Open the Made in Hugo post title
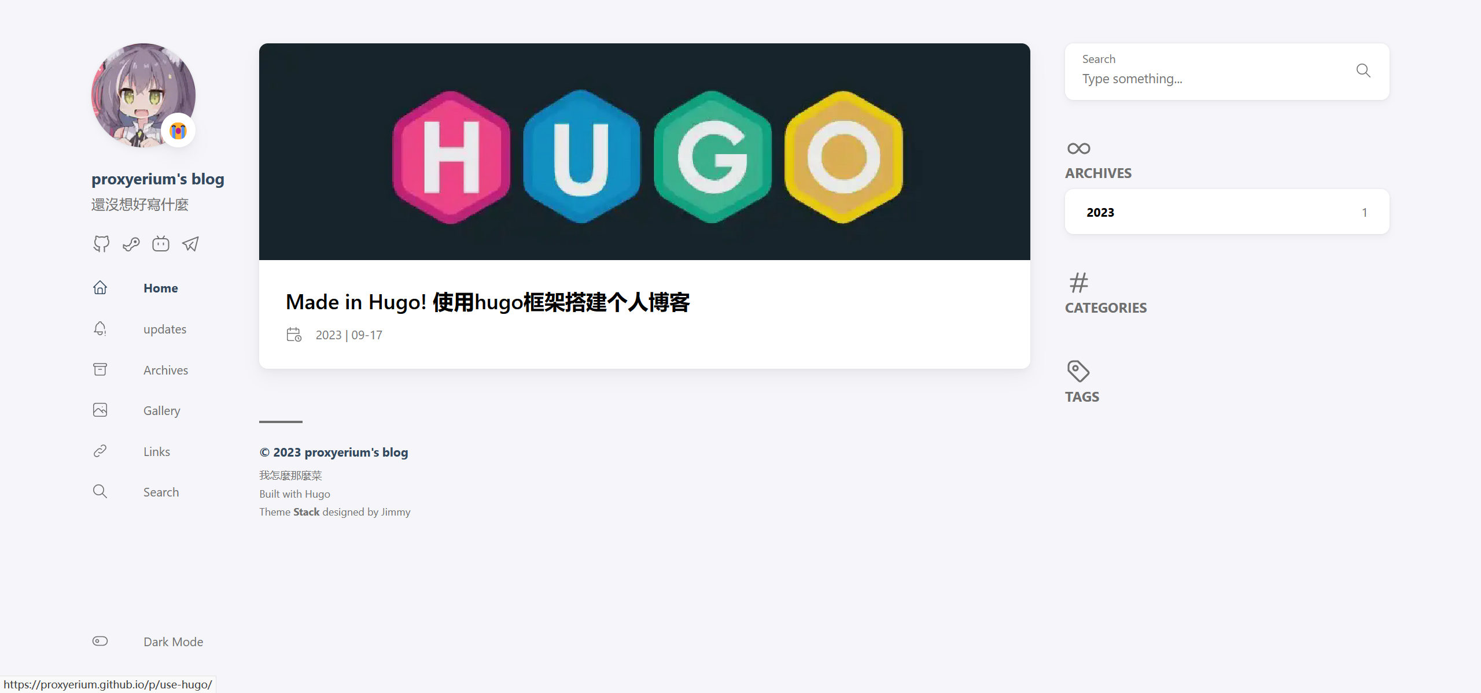The image size is (1481, 693). tap(487, 302)
